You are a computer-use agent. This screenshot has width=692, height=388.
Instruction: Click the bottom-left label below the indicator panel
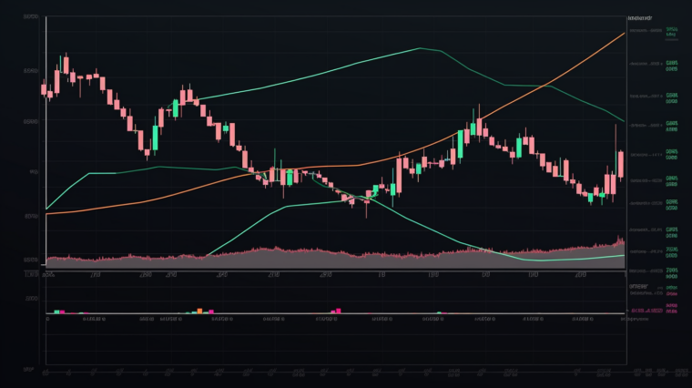[x=28, y=372]
